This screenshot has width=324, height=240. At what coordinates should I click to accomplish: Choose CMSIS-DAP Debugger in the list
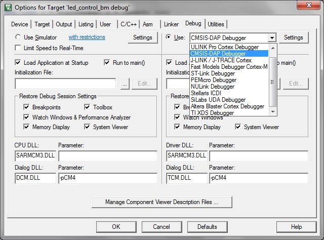point(229,54)
